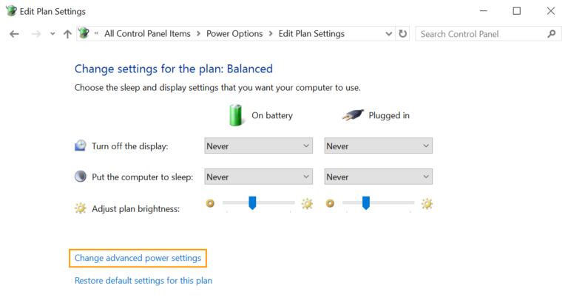568x297 pixels.
Task: Click the Search Control Panel field
Action: coord(481,34)
